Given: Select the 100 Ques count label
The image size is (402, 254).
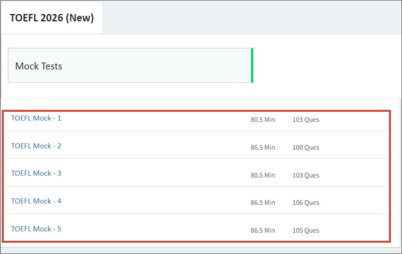Looking at the screenshot, I should [306, 148].
